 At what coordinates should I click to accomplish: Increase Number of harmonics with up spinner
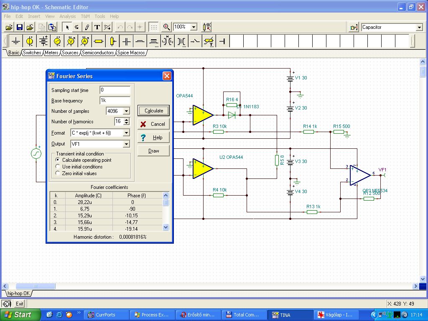pyautogui.click(x=126, y=120)
